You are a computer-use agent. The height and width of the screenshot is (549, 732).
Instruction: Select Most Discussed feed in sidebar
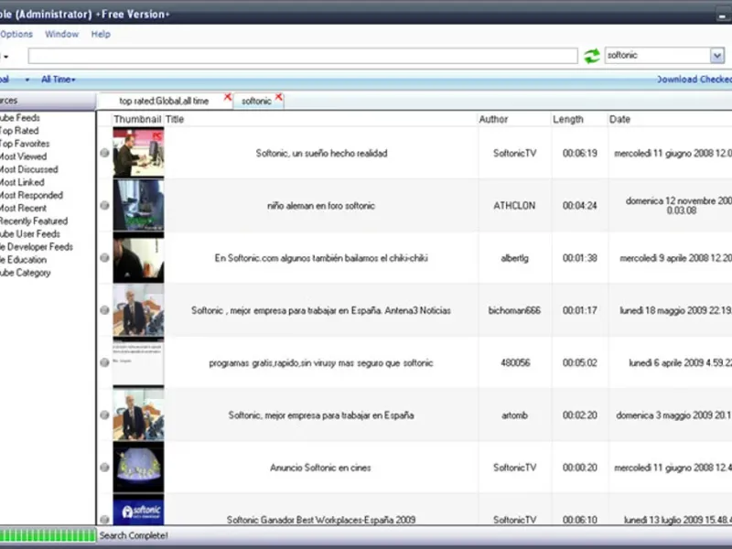29,169
